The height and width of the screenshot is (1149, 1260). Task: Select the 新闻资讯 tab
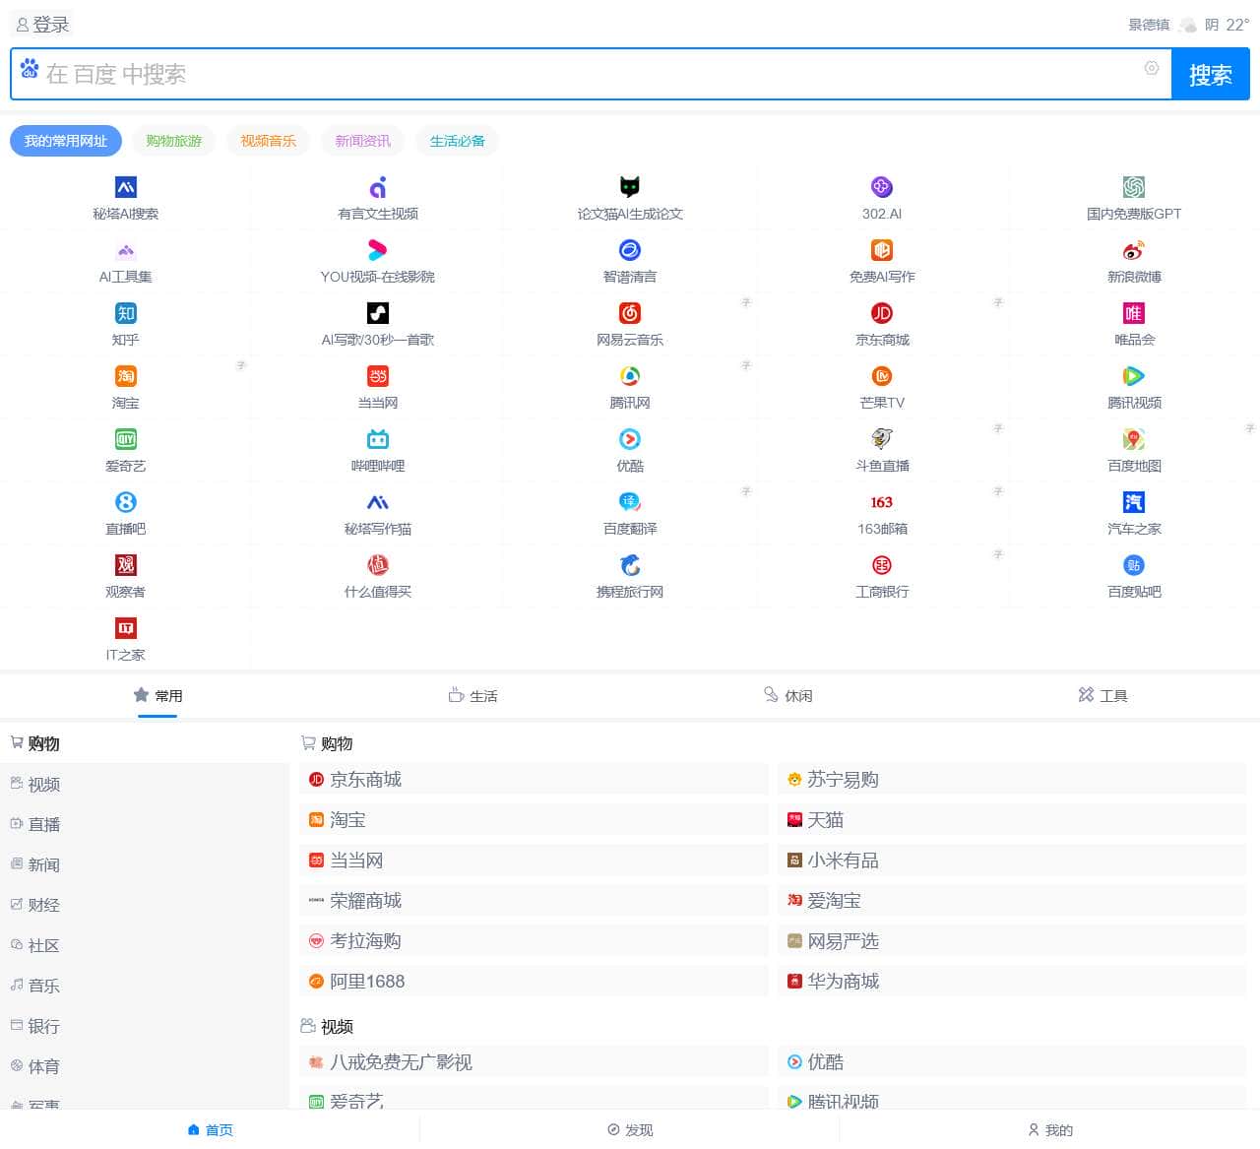tap(363, 141)
